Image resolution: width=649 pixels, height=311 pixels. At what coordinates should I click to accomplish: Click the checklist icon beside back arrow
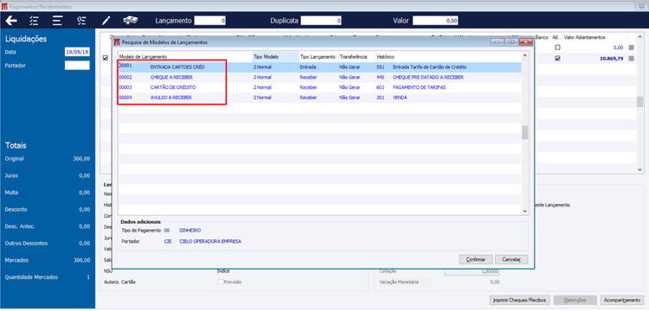[x=34, y=21]
